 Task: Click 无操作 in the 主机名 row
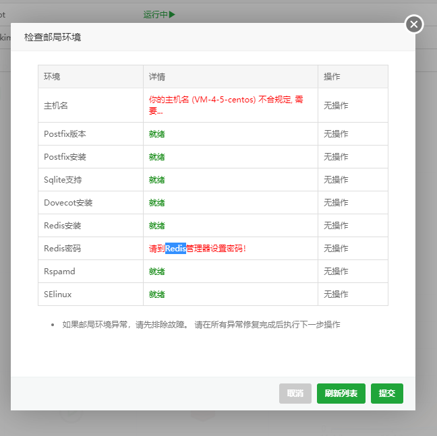click(x=336, y=106)
